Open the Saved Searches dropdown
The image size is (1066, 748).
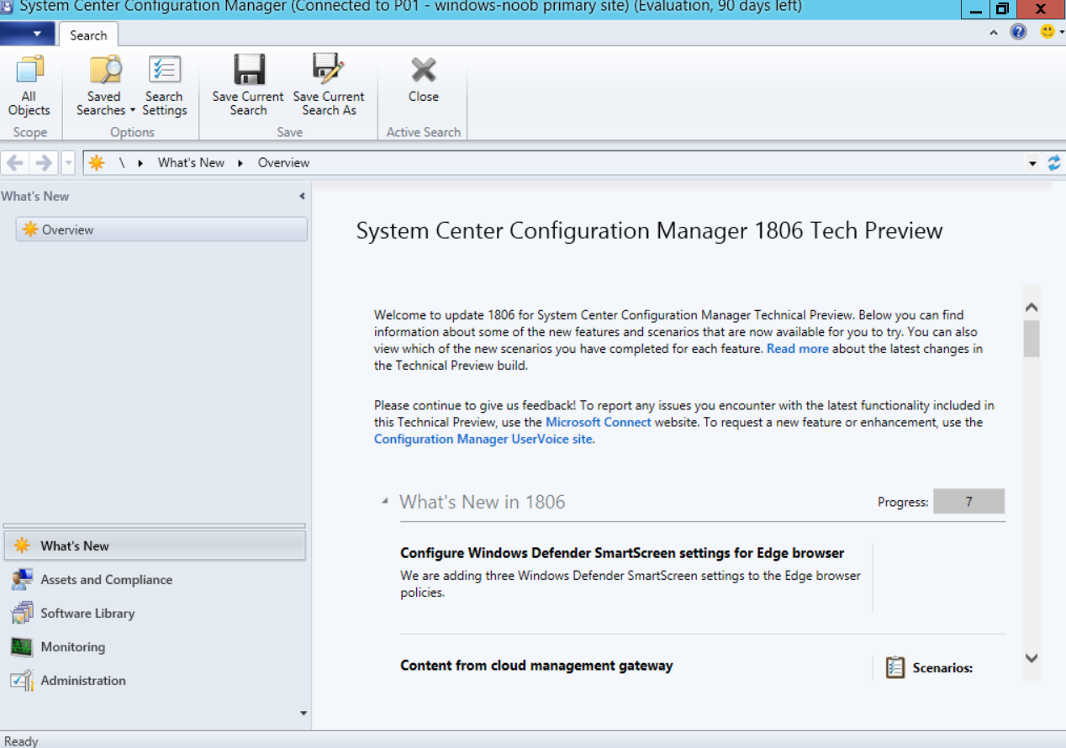[x=105, y=87]
